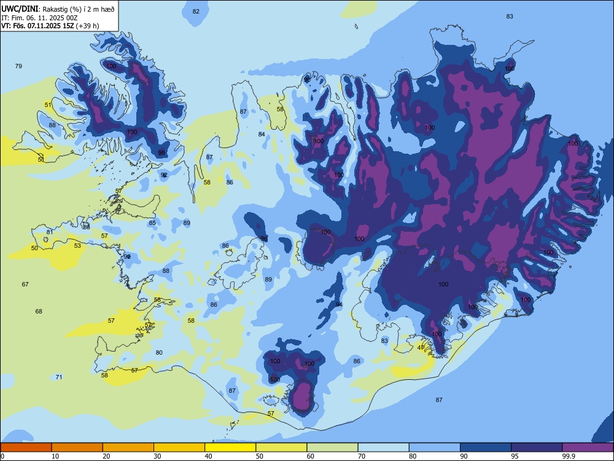Click the 'VT: Fös. 07.11.2025 15Z (+39 h)' line

tap(50, 26)
